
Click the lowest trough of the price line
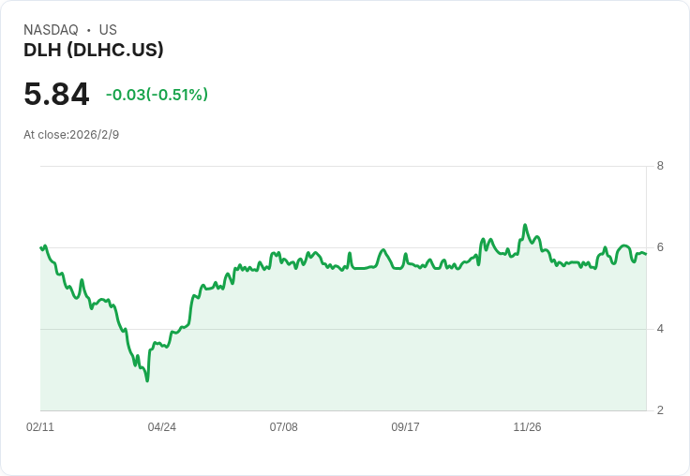pos(147,380)
